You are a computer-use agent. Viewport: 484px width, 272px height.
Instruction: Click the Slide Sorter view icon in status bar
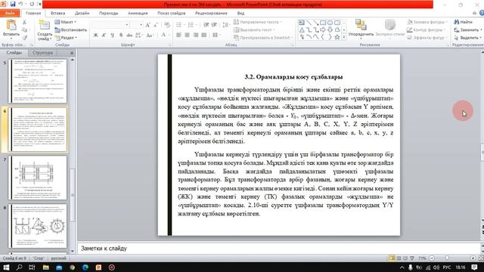[x=399, y=258]
